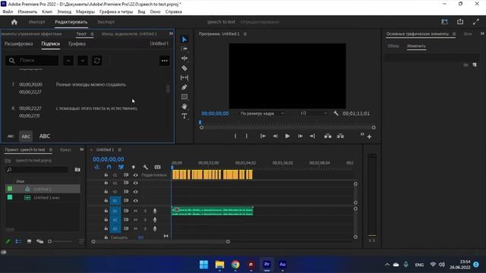Click the Lift button in Program monitor
The image size is (486, 273).
coord(327,136)
